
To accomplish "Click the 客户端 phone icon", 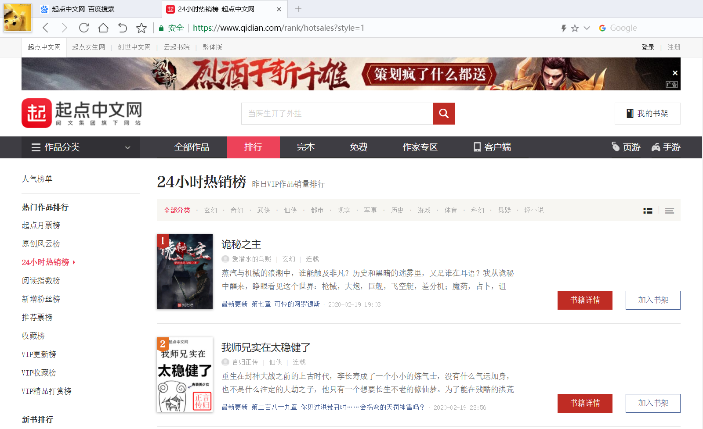I will coord(477,147).
